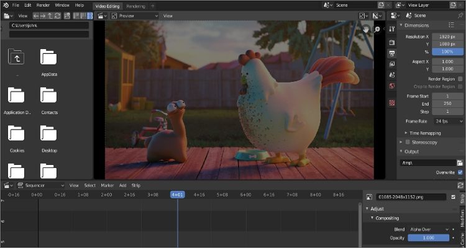The image size is (466, 248).
Task: Click the /tmp\ output path field
Action: pos(427,163)
